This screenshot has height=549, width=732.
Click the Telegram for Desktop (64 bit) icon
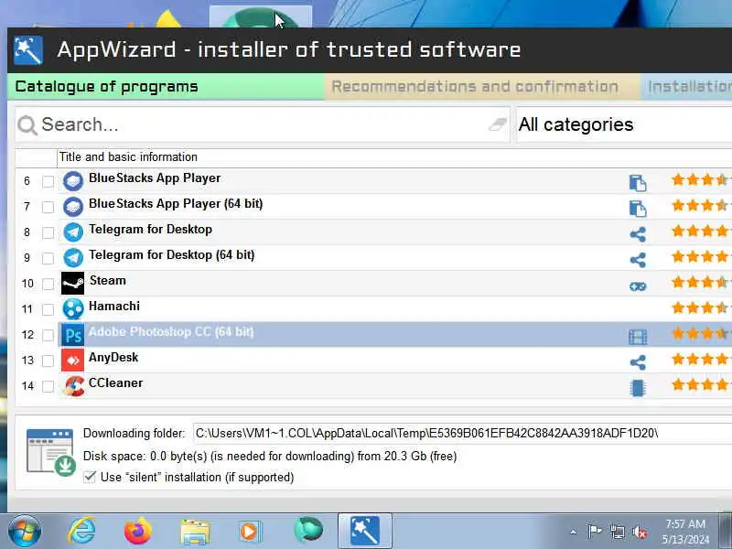(73, 258)
